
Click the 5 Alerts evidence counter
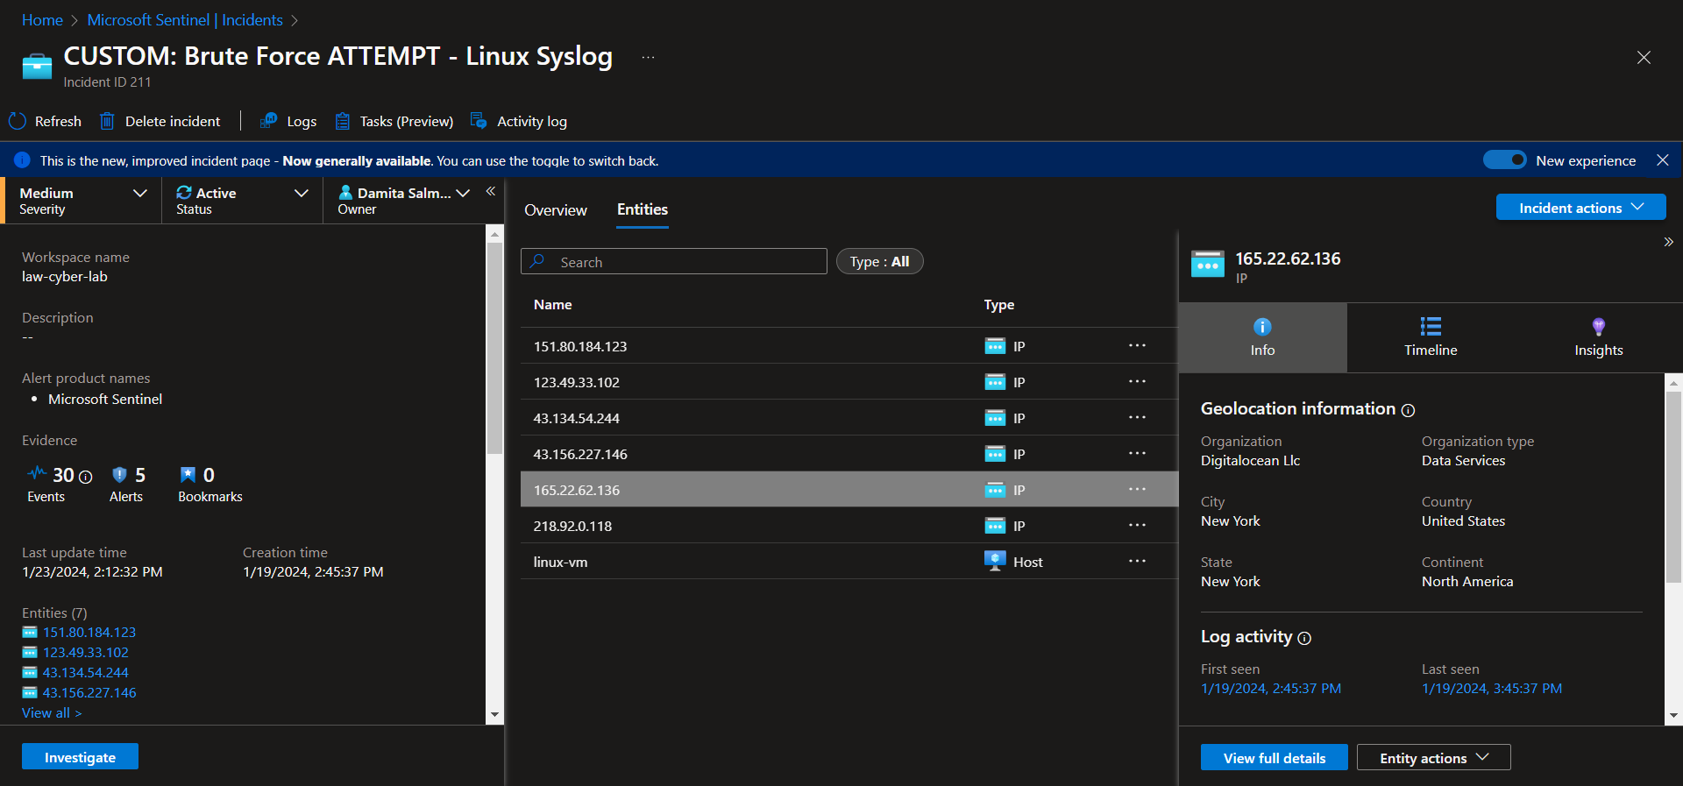[128, 484]
